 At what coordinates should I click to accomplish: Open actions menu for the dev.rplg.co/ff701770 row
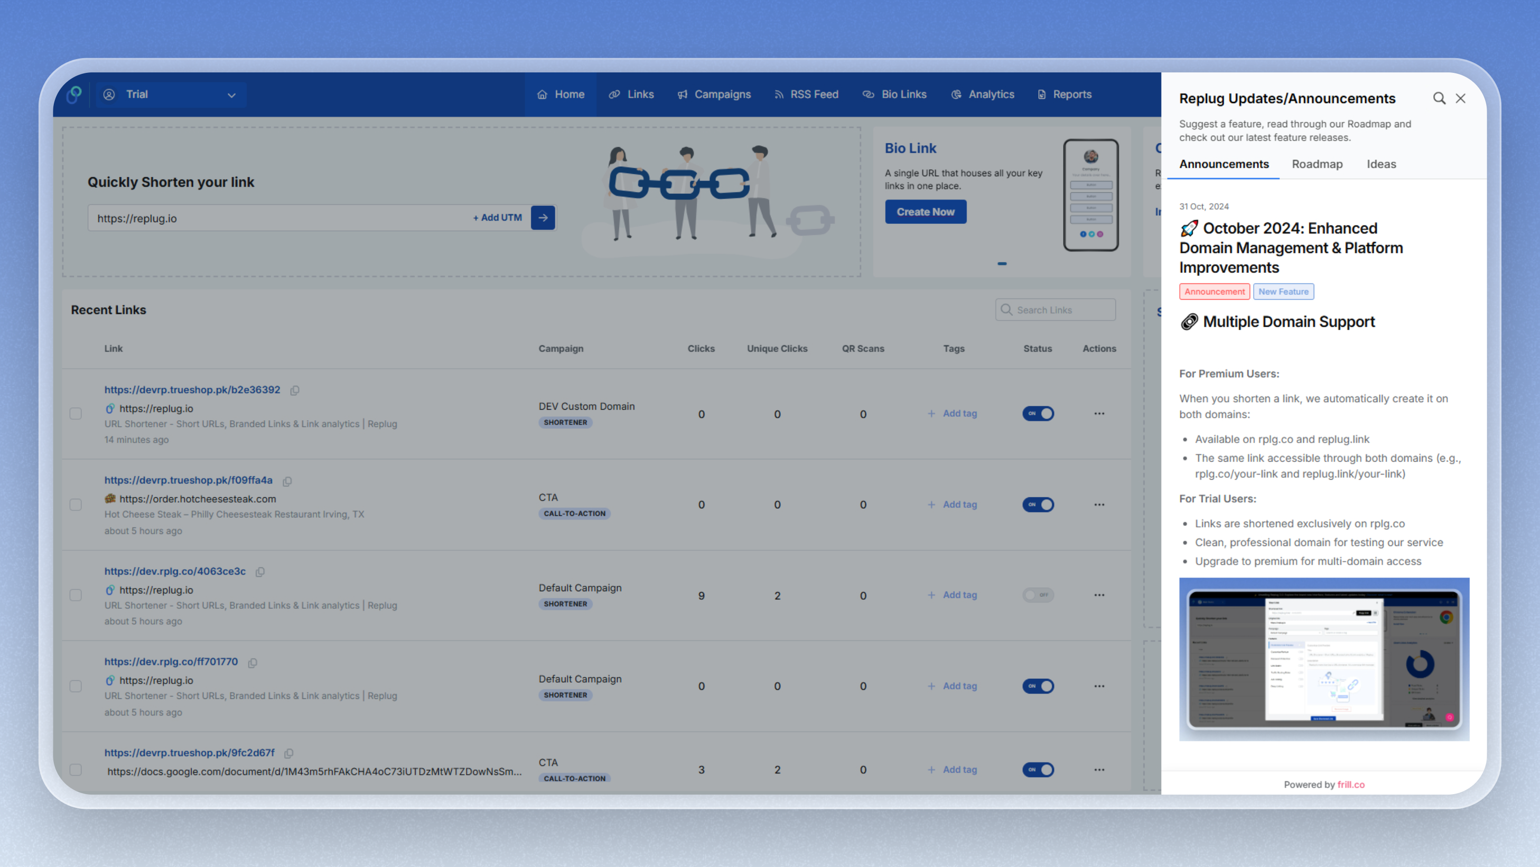click(x=1099, y=686)
